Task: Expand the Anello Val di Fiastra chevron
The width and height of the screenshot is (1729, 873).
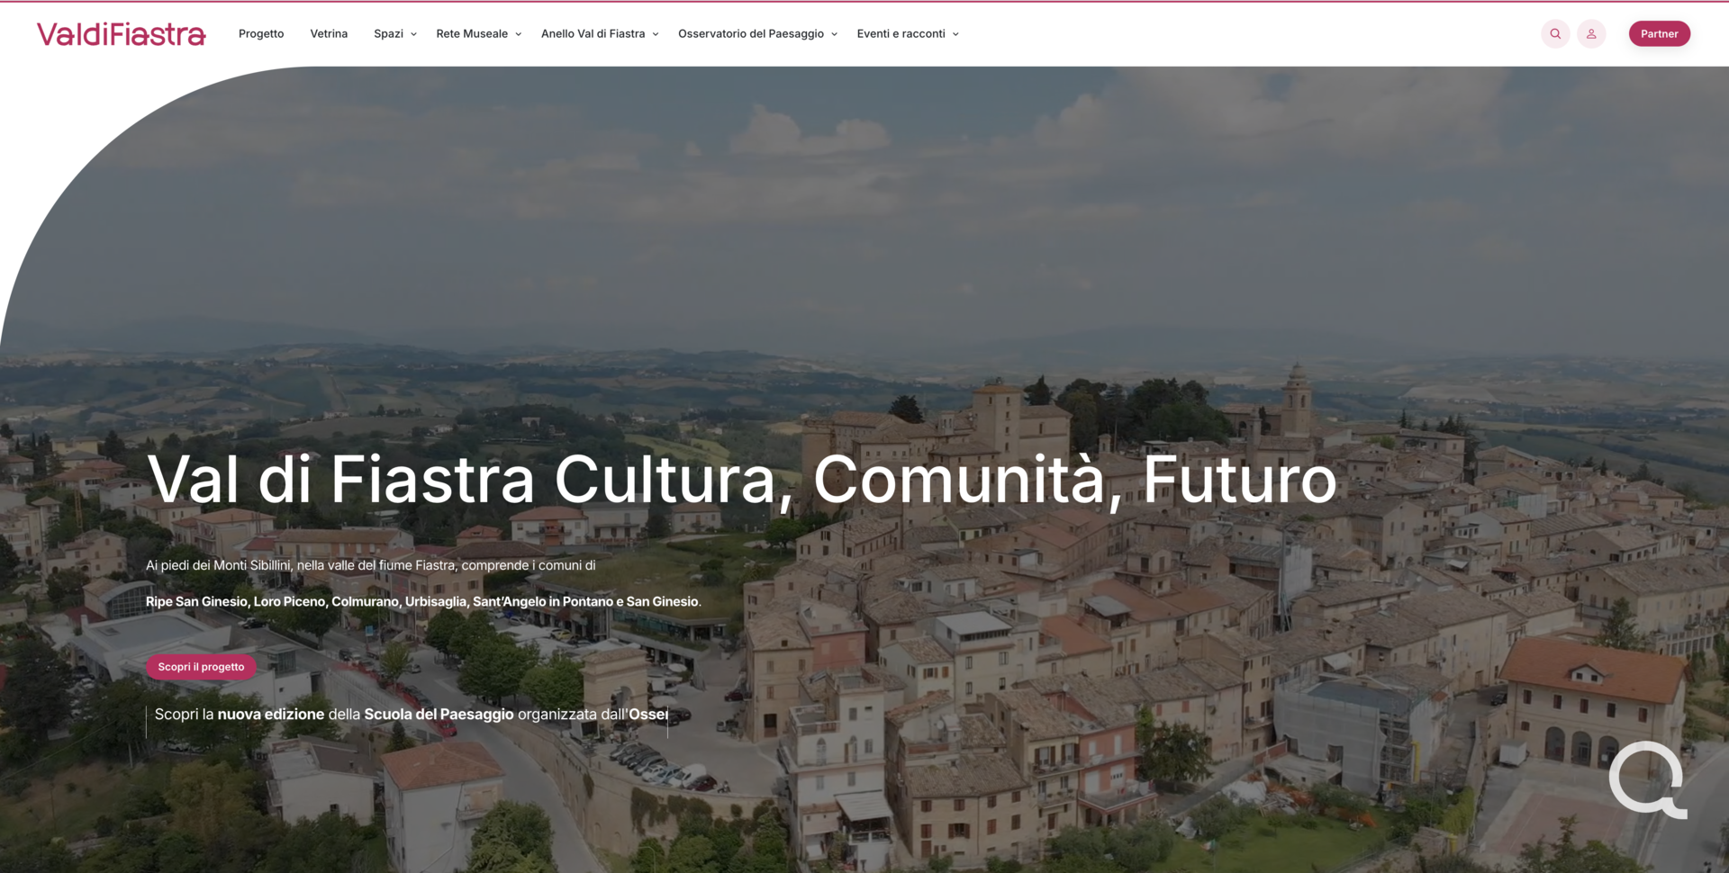Action: (x=656, y=34)
